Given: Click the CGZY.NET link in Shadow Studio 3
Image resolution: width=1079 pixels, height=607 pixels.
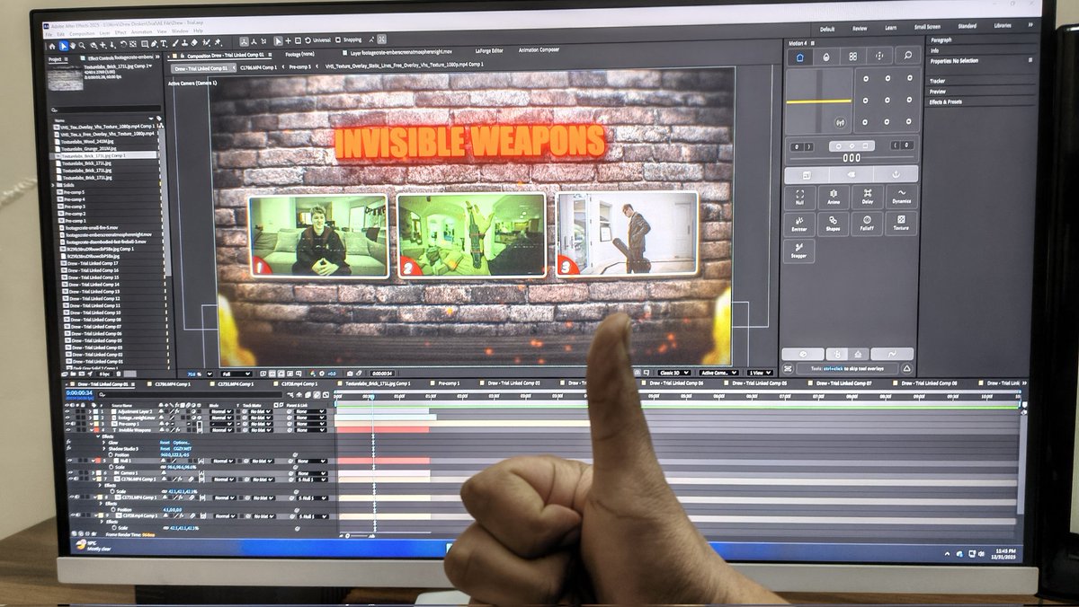Looking at the screenshot, I should 183,449.
